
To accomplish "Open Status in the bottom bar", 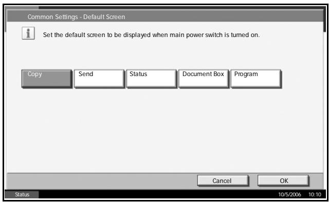I will (x=22, y=194).
